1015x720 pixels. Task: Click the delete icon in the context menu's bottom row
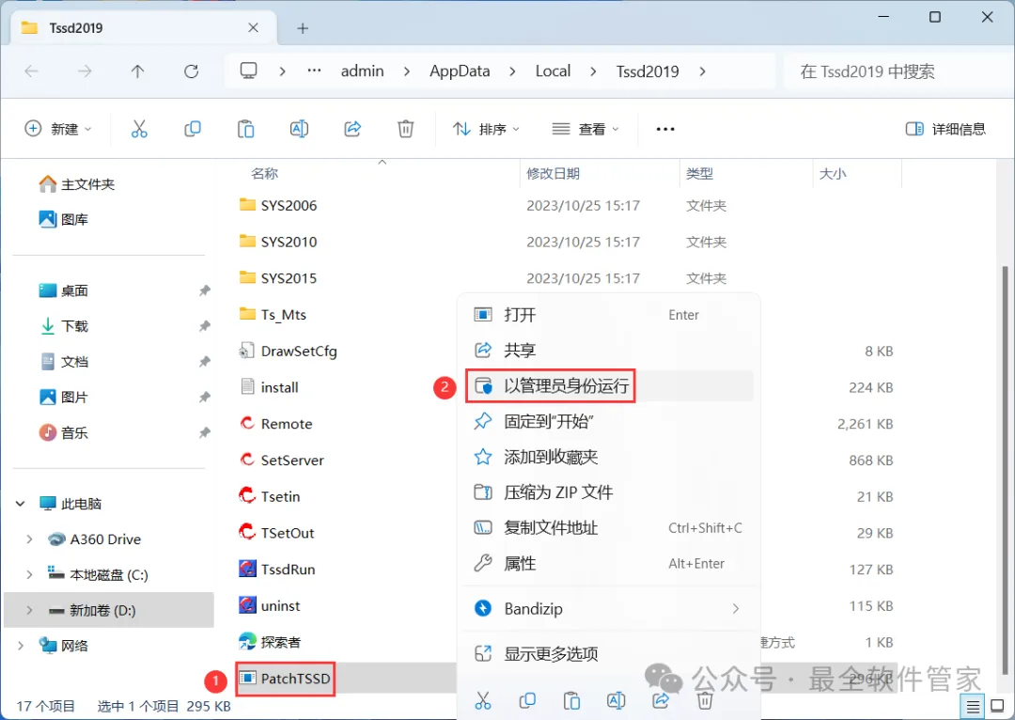(705, 700)
